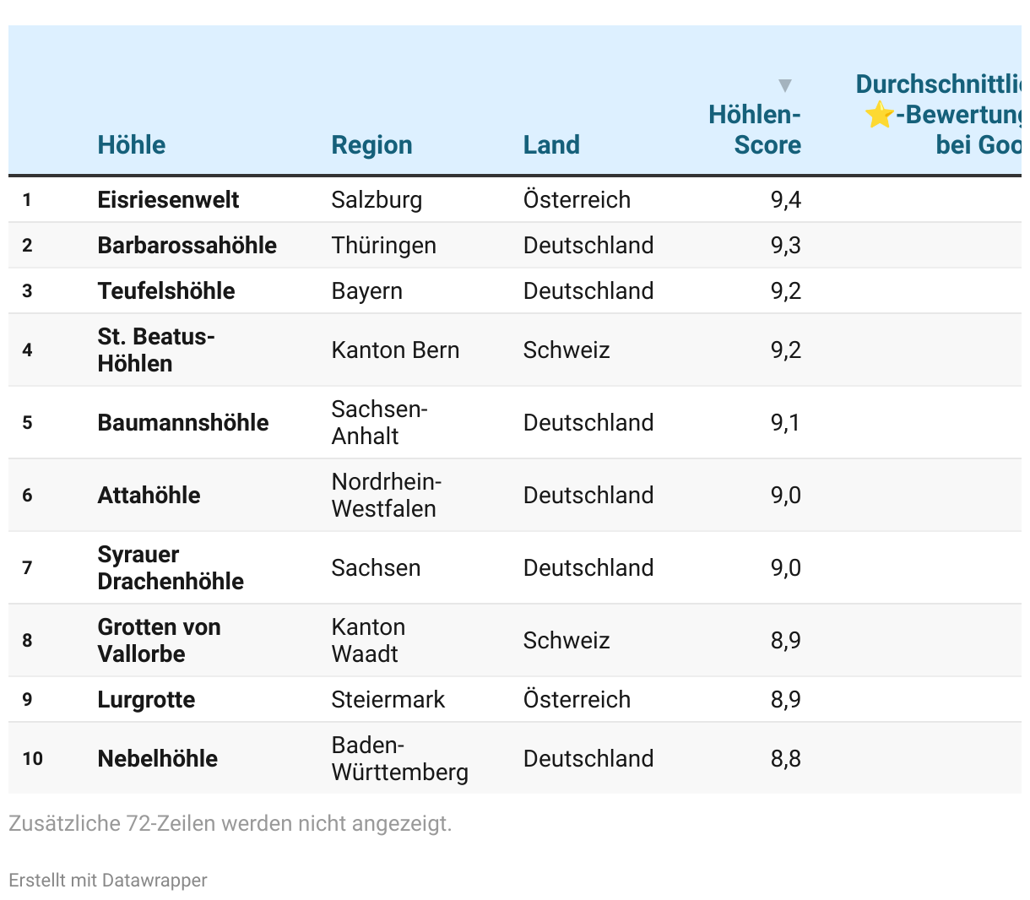Select Lurgrotte in the table
The height and width of the screenshot is (900, 1030).
pos(146,700)
